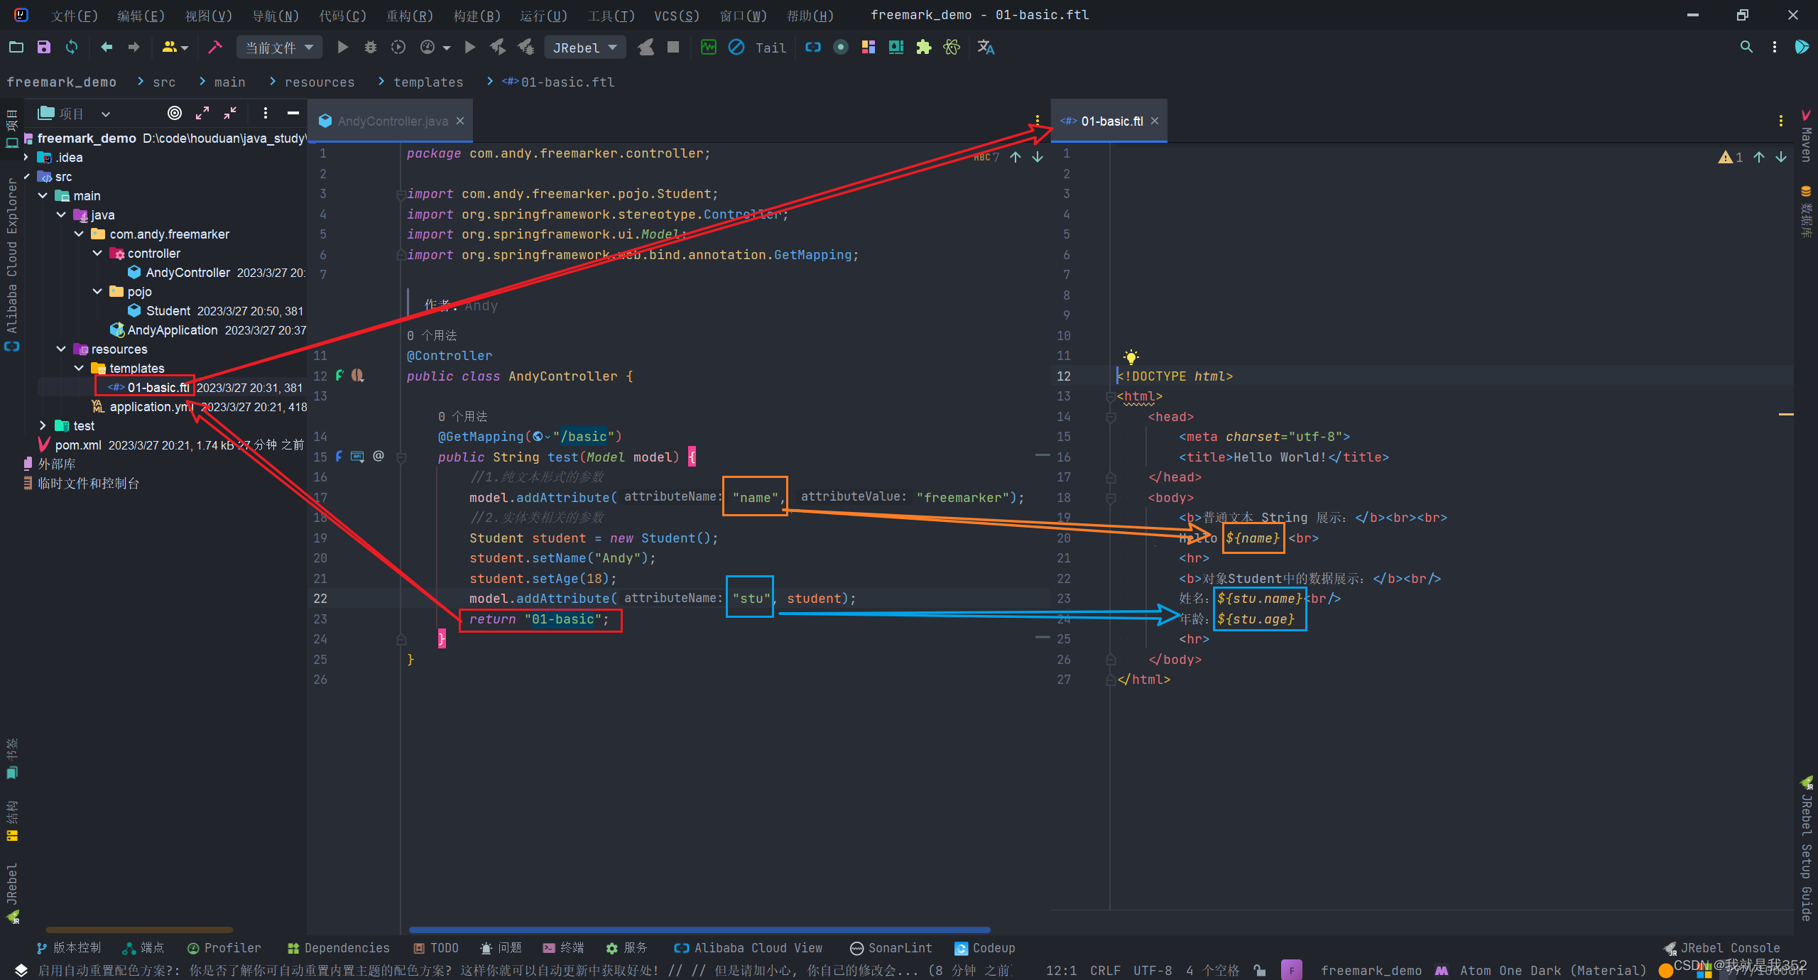
Task: Open the JRebel dropdown in toolbar
Action: pyautogui.click(x=584, y=48)
